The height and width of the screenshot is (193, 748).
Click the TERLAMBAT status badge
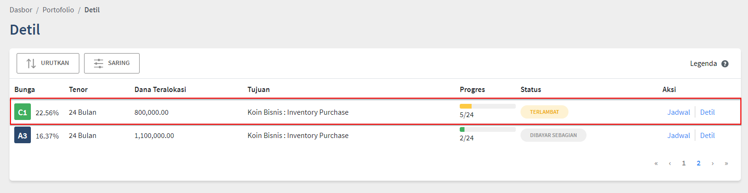[544, 112]
